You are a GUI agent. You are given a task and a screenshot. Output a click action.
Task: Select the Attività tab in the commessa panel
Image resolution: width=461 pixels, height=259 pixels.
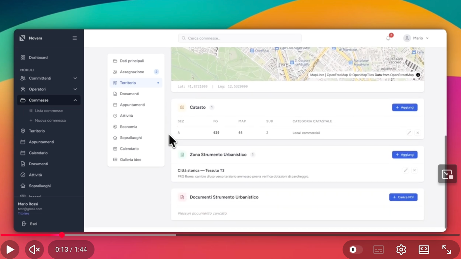[136, 116]
